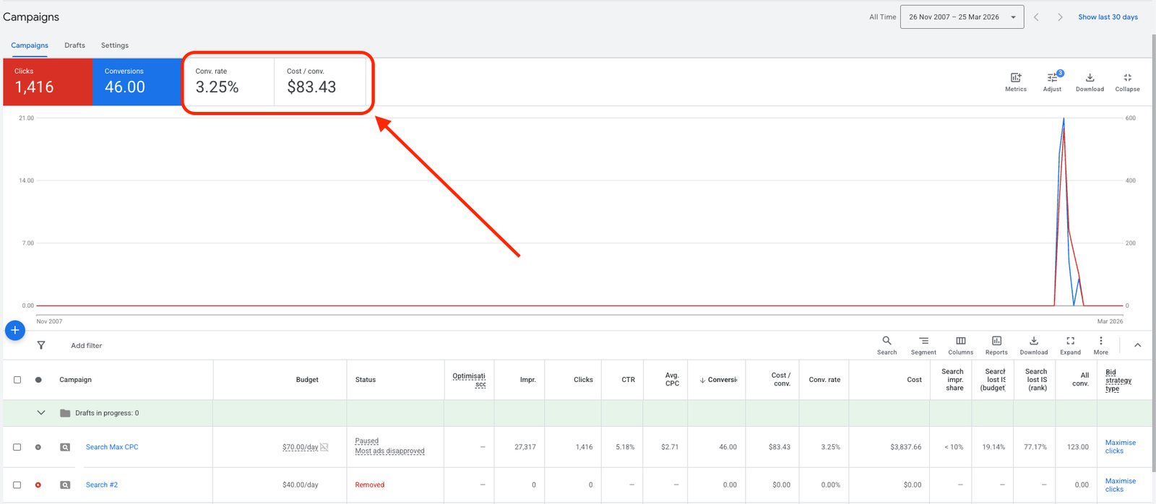1156x504 pixels.
Task: Click 5.18% CTR cell
Action: point(625,447)
